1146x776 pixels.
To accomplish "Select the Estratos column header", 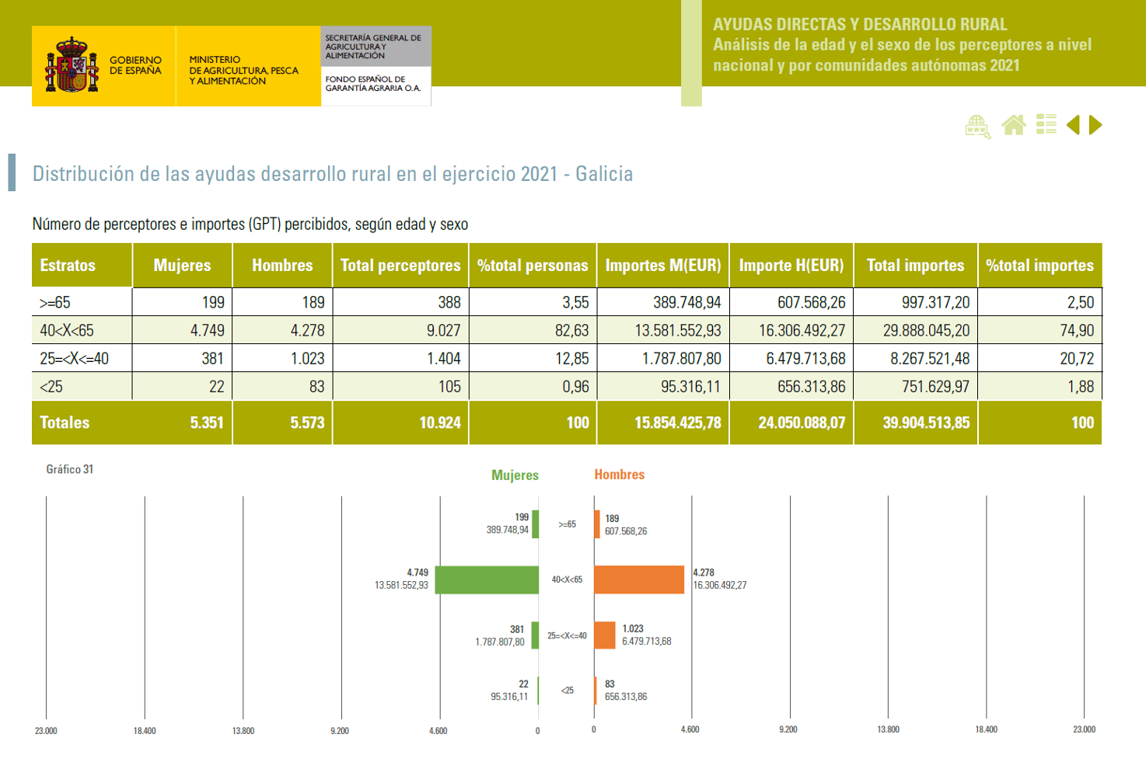I will pos(82,266).
